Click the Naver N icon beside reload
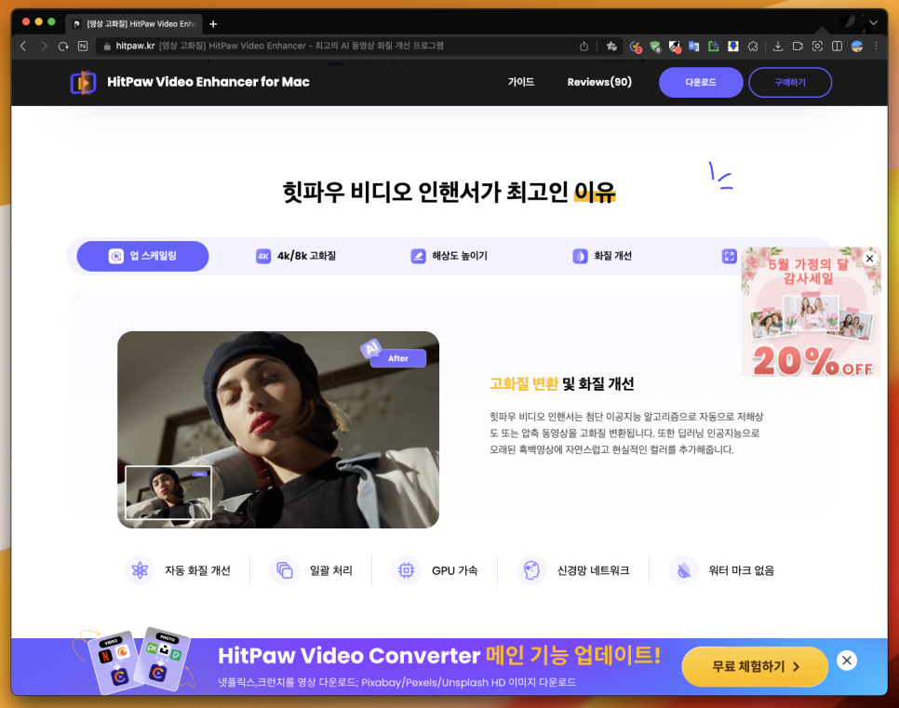 [x=83, y=46]
